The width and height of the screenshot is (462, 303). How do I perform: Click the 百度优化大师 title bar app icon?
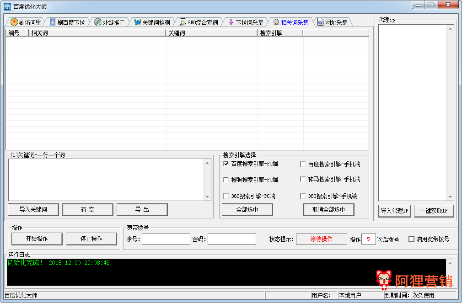tap(7, 6)
